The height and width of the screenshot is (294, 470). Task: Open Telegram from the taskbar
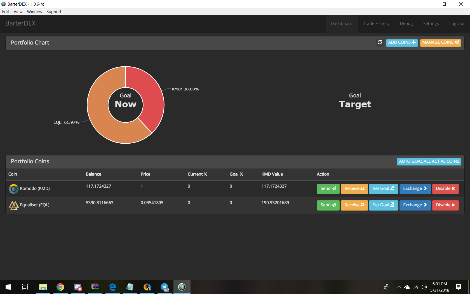(164, 287)
